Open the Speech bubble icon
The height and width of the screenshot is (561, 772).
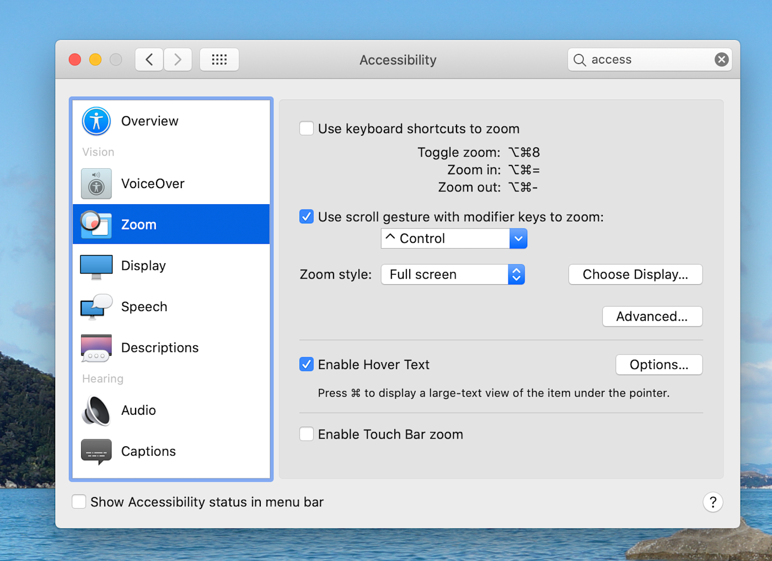[x=96, y=307]
